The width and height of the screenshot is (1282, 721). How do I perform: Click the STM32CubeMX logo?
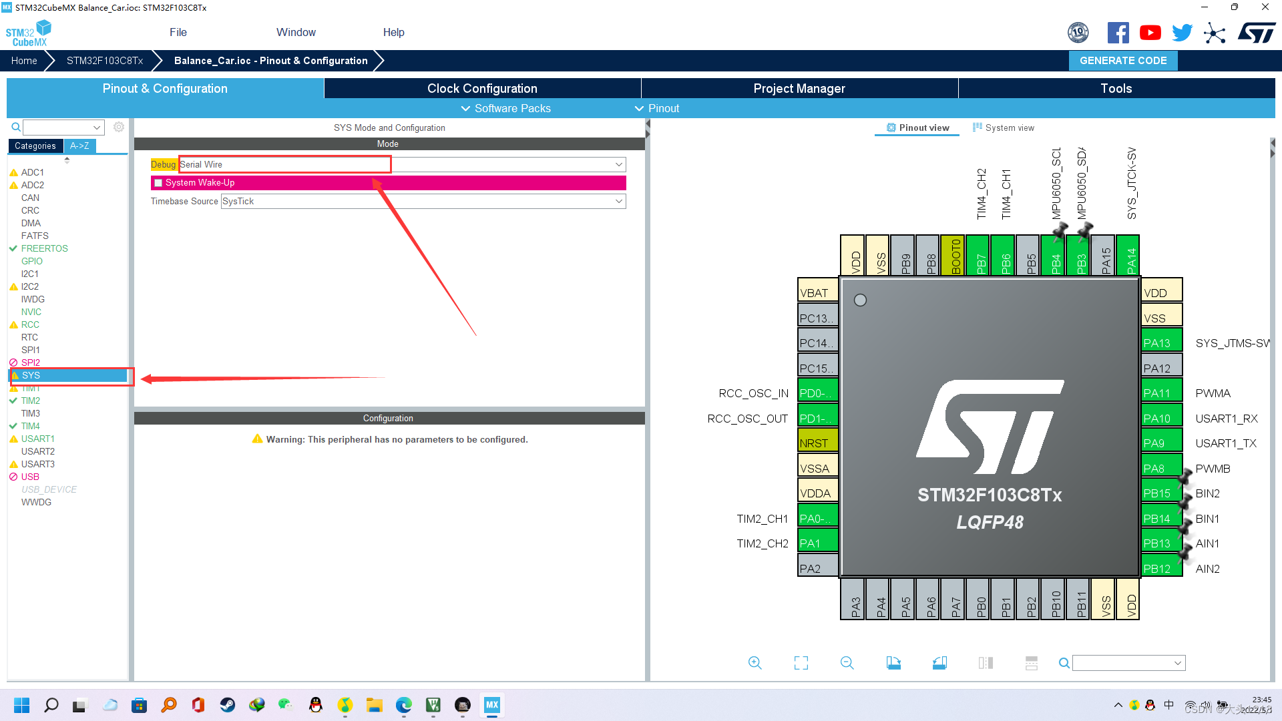(x=28, y=33)
